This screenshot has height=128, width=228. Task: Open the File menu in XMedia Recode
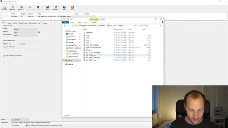pyautogui.click(x=2, y=4)
